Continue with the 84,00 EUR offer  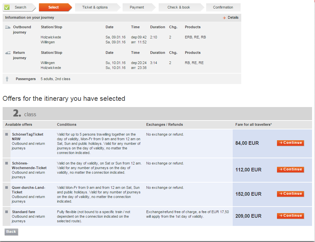point(290,143)
